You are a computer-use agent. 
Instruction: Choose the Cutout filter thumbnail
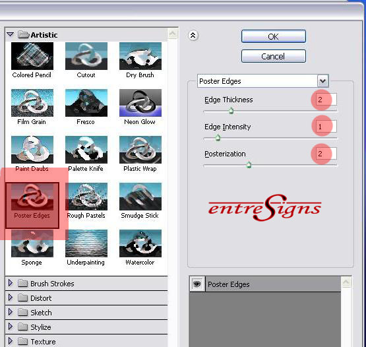(x=86, y=56)
